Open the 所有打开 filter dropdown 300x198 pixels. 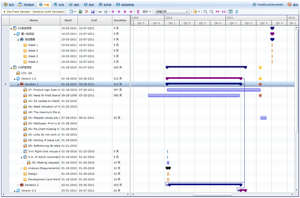point(172,12)
